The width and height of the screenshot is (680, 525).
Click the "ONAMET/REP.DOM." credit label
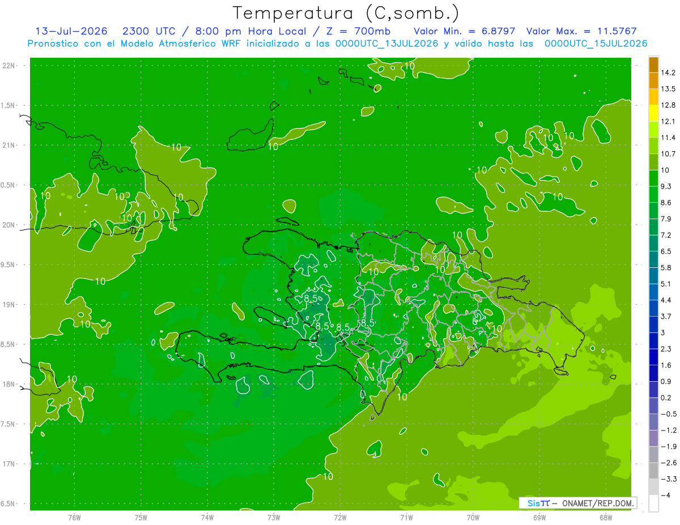(x=598, y=503)
